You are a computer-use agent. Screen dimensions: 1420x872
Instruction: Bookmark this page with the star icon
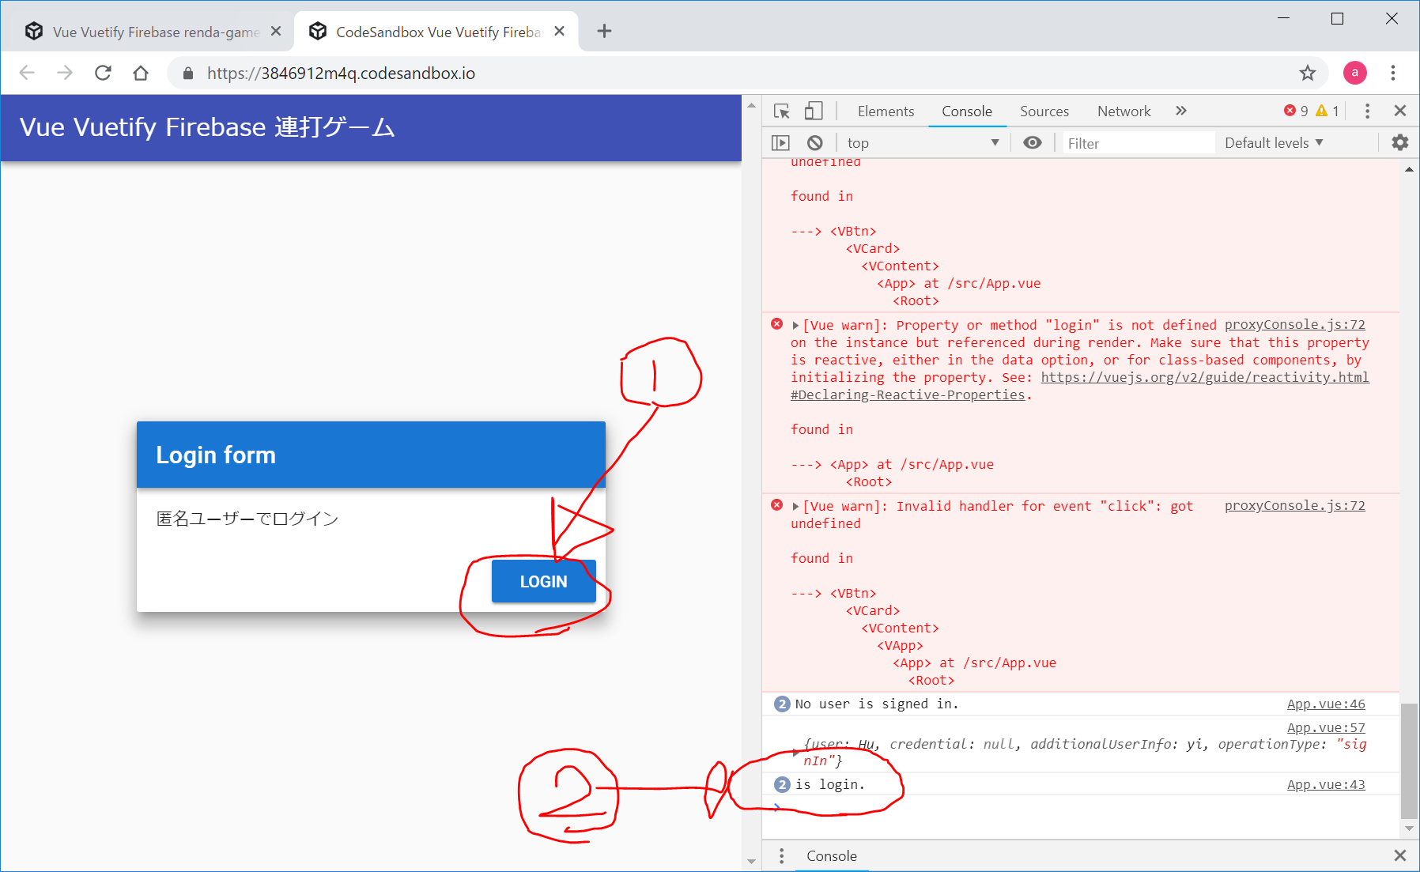pos(1308,74)
